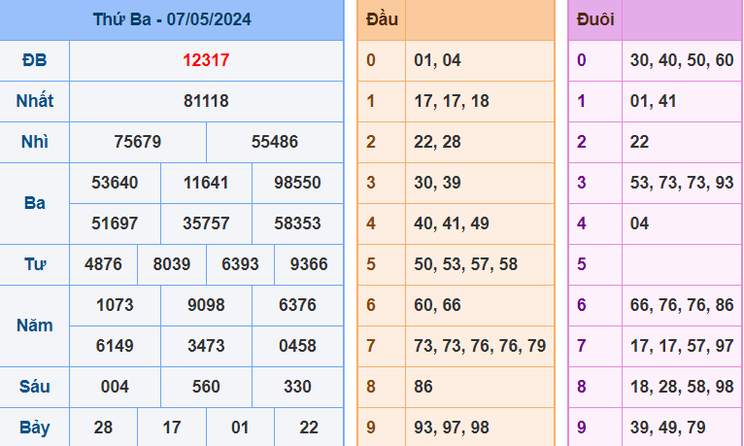Click first prize number 81118

[206, 101]
